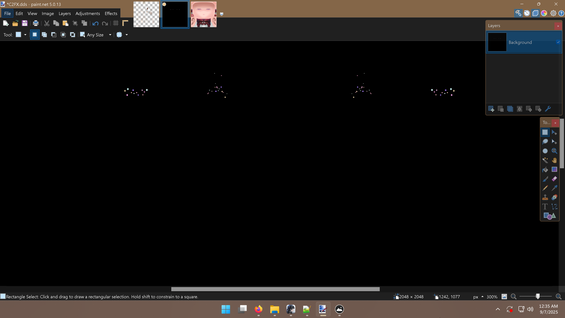Toggle pixel grid display
565x318 pixels.
pos(116,23)
